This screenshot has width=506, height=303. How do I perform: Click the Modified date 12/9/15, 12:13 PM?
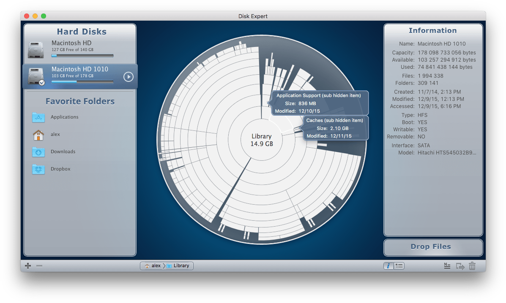tap(441, 99)
